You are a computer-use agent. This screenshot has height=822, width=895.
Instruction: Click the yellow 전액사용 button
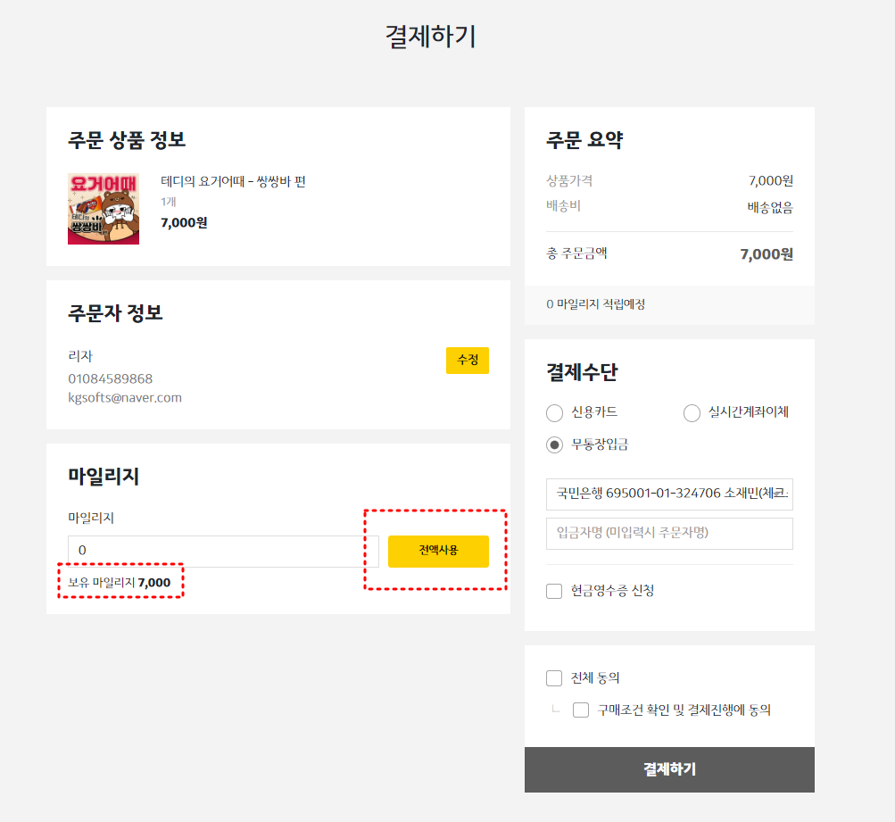click(438, 551)
